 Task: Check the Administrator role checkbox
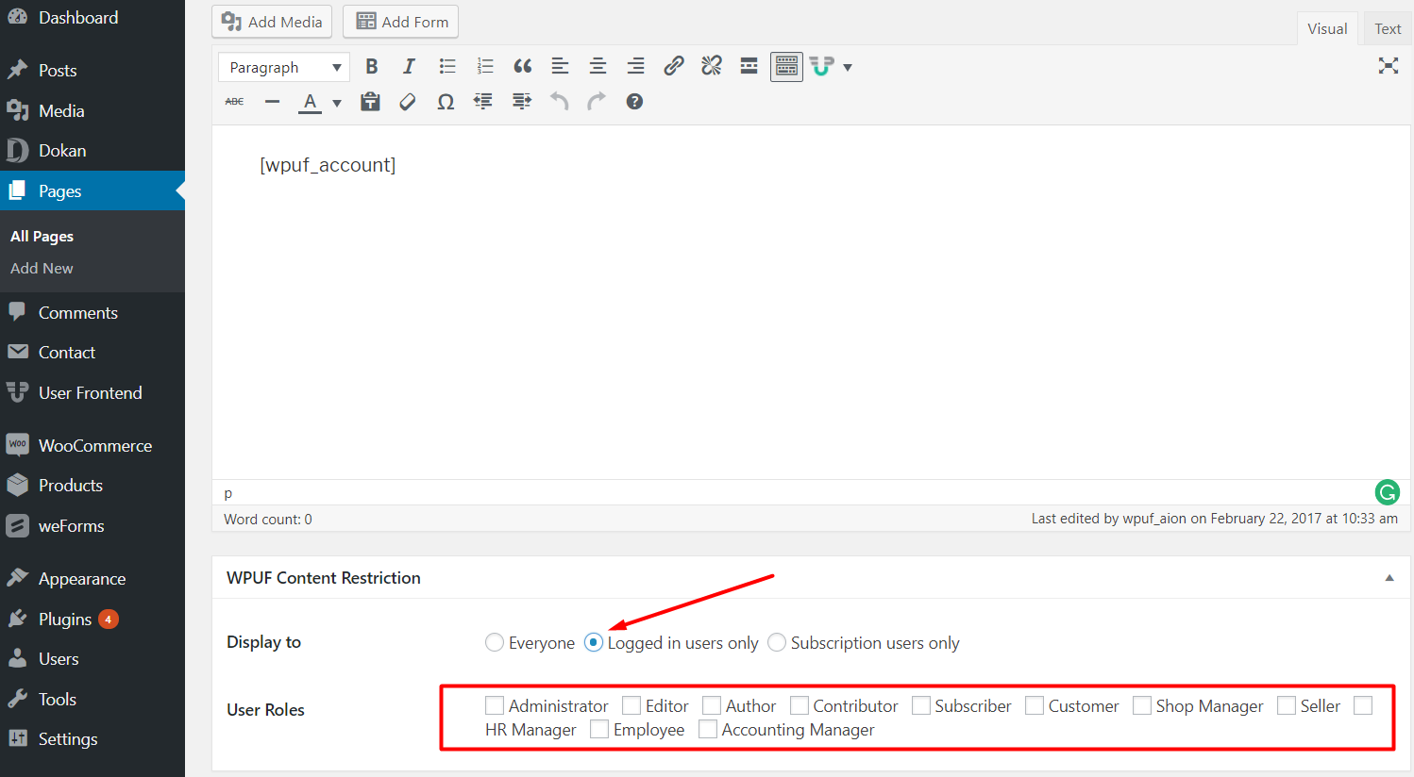pos(494,705)
